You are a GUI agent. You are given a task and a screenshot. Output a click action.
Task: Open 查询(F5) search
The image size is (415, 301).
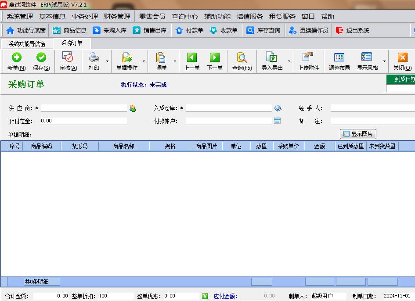pyautogui.click(x=242, y=61)
